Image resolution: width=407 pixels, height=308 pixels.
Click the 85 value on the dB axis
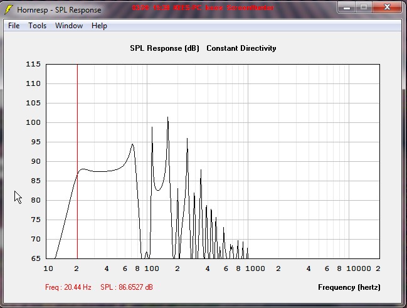click(36, 181)
